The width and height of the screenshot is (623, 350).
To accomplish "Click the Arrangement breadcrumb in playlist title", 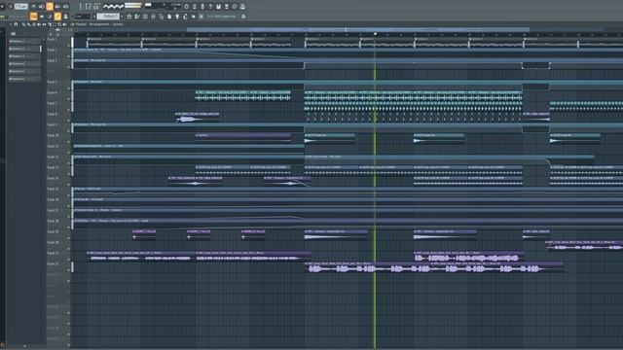I will 99,24.
